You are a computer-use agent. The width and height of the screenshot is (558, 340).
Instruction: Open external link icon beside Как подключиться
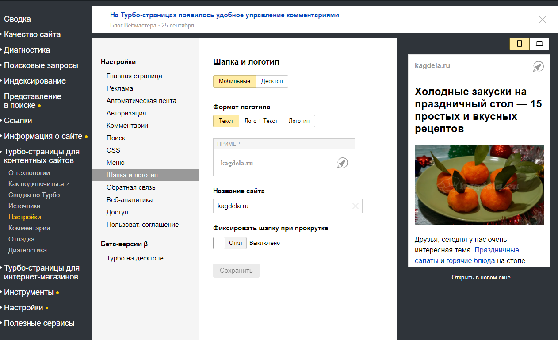pyautogui.click(x=68, y=184)
